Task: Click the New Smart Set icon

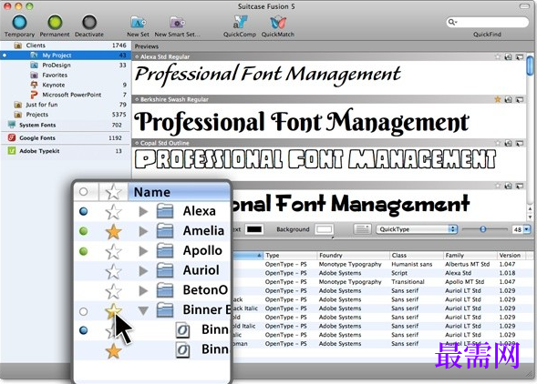Action: [x=178, y=23]
